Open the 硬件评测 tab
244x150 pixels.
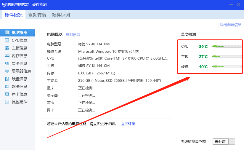[x=61, y=15]
